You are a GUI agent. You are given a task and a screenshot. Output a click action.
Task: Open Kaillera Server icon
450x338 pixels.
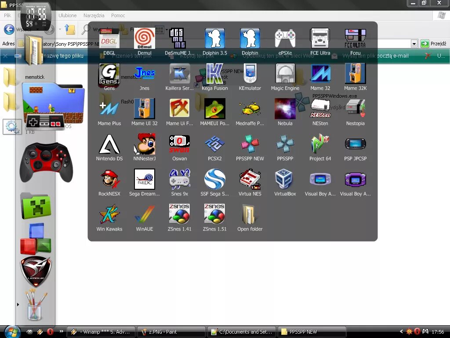coord(180,74)
